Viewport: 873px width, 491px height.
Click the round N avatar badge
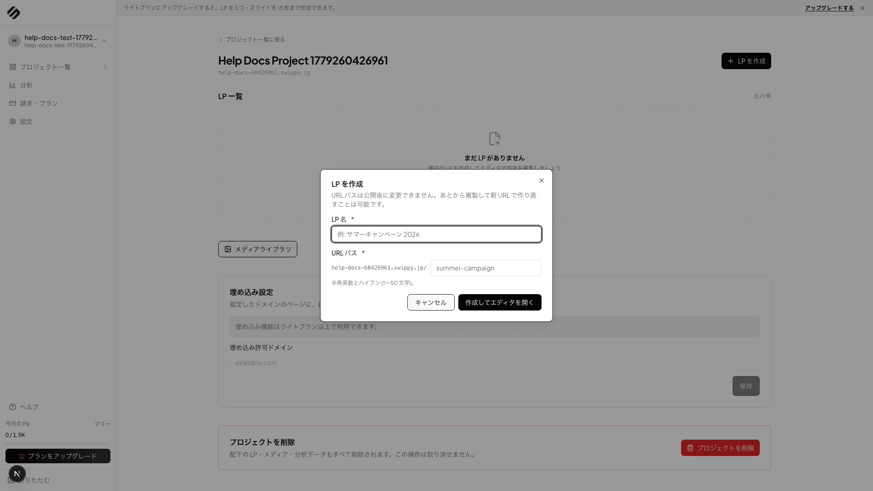17,474
